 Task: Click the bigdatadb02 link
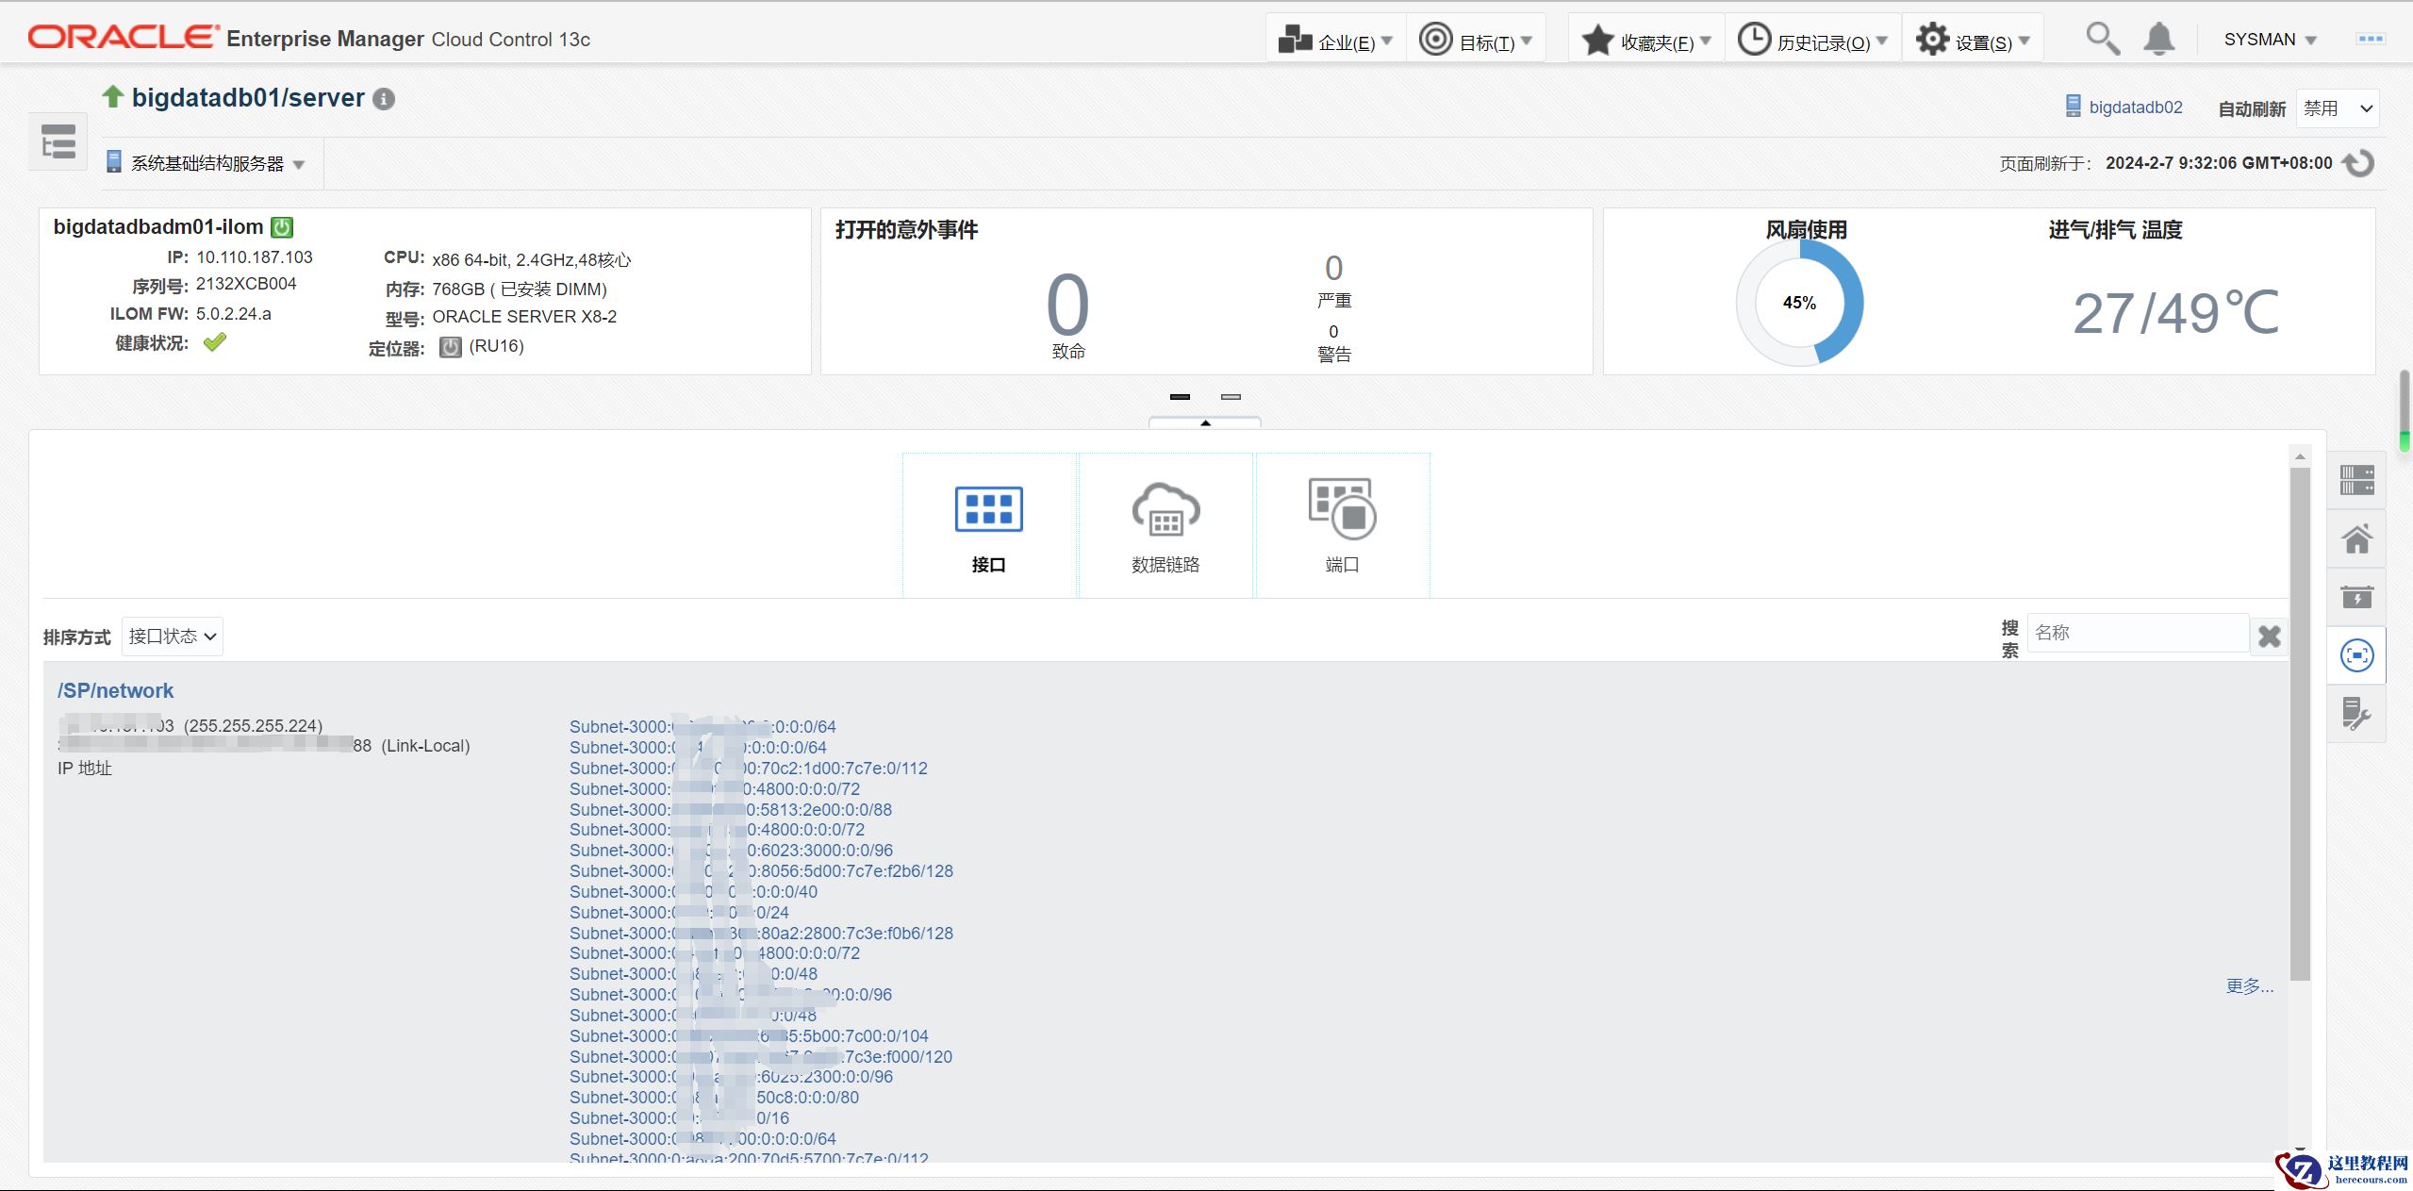(2135, 108)
